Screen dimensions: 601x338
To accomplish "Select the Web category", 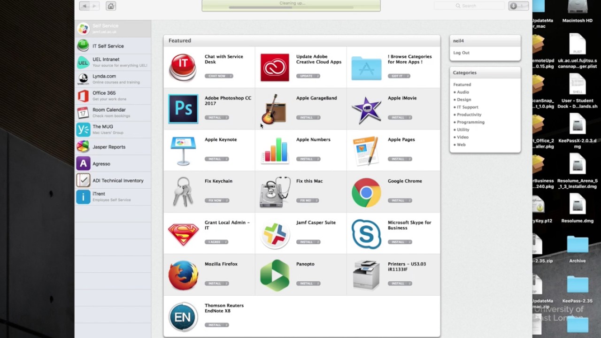I will (x=461, y=145).
